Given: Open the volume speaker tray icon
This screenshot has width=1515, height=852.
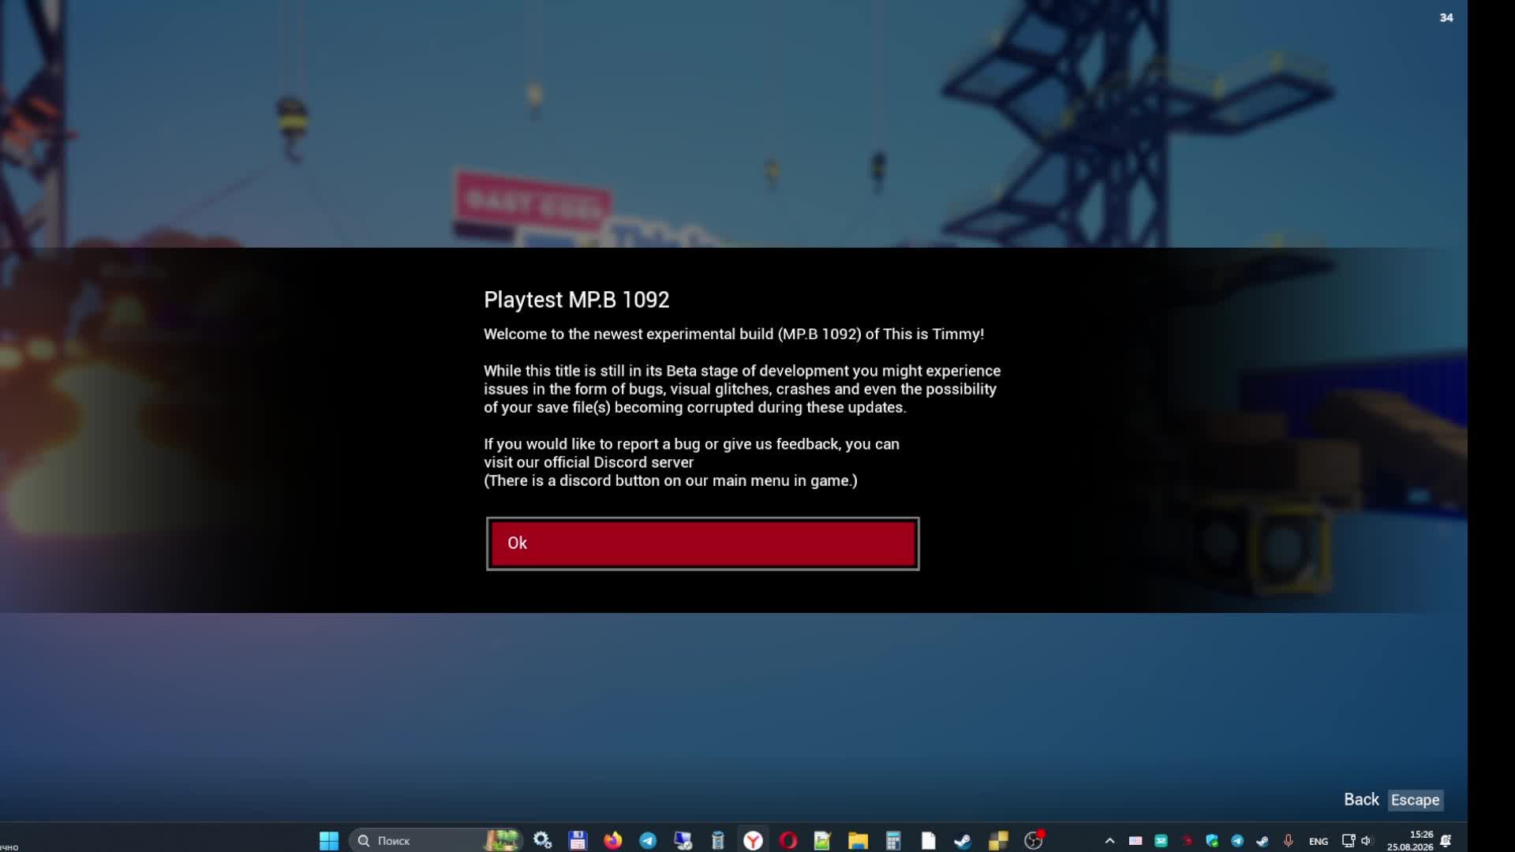Looking at the screenshot, I should tap(1367, 841).
